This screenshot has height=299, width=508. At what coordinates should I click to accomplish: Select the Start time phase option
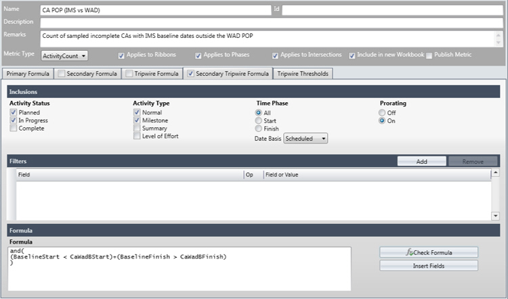[x=258, y=120]
